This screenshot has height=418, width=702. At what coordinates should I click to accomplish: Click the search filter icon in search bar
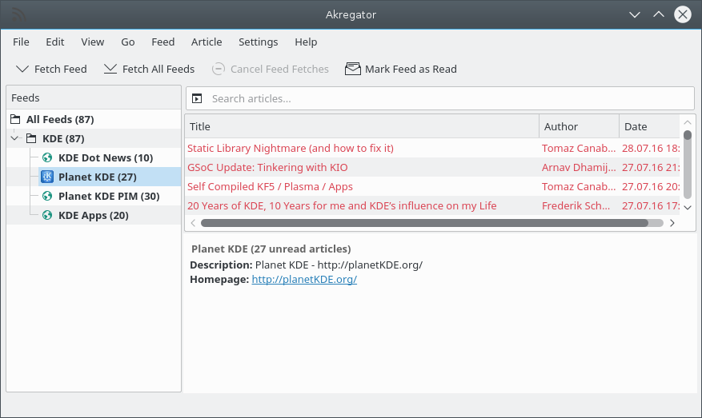coord(198,98)
